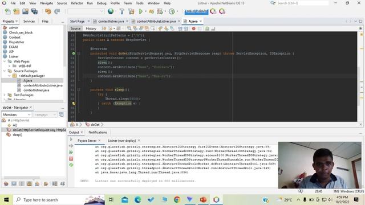This screenshot has height=205, width=365.
Task: Click the Stop Macro Recording square icon
Action: [200, 28]
